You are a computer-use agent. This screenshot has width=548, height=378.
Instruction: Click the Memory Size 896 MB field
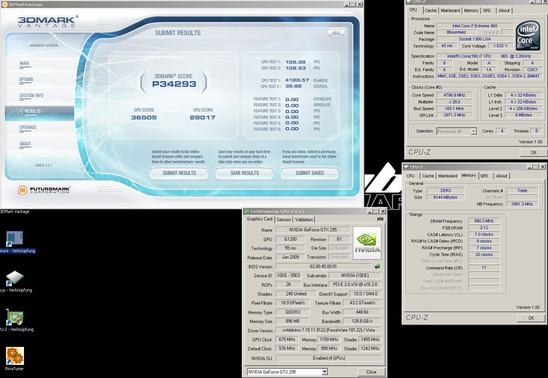tap(293, 321)
